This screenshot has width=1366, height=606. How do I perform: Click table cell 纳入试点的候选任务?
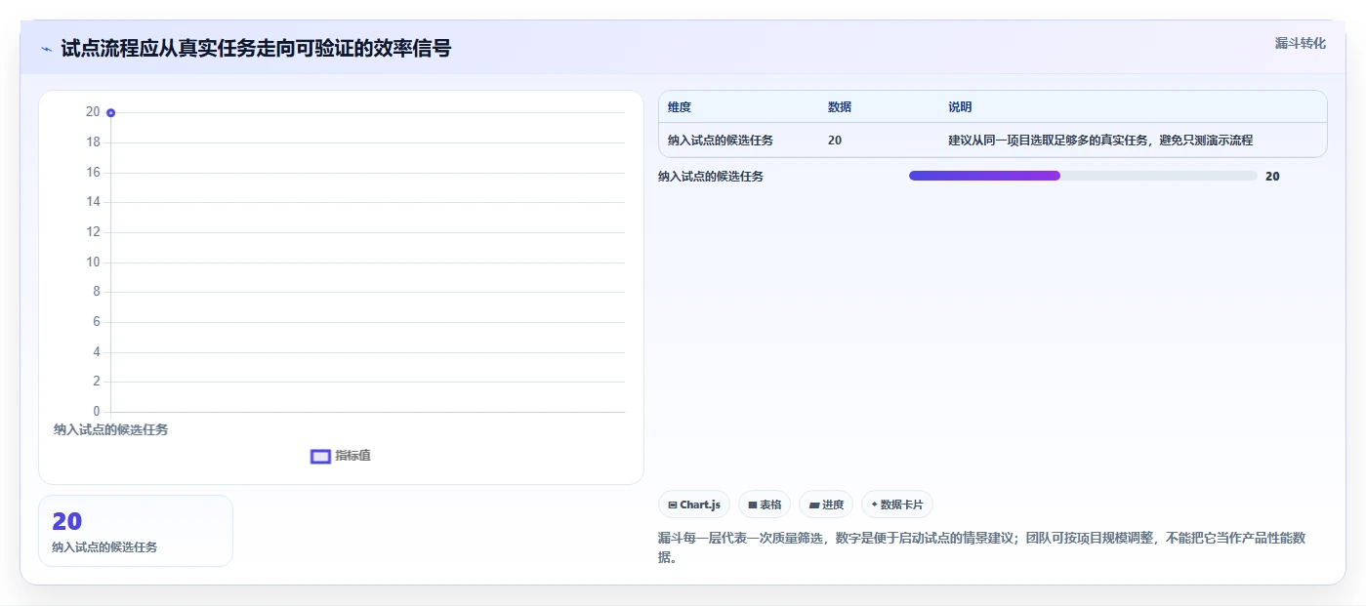pyautogui.click(x=721, y=141)
